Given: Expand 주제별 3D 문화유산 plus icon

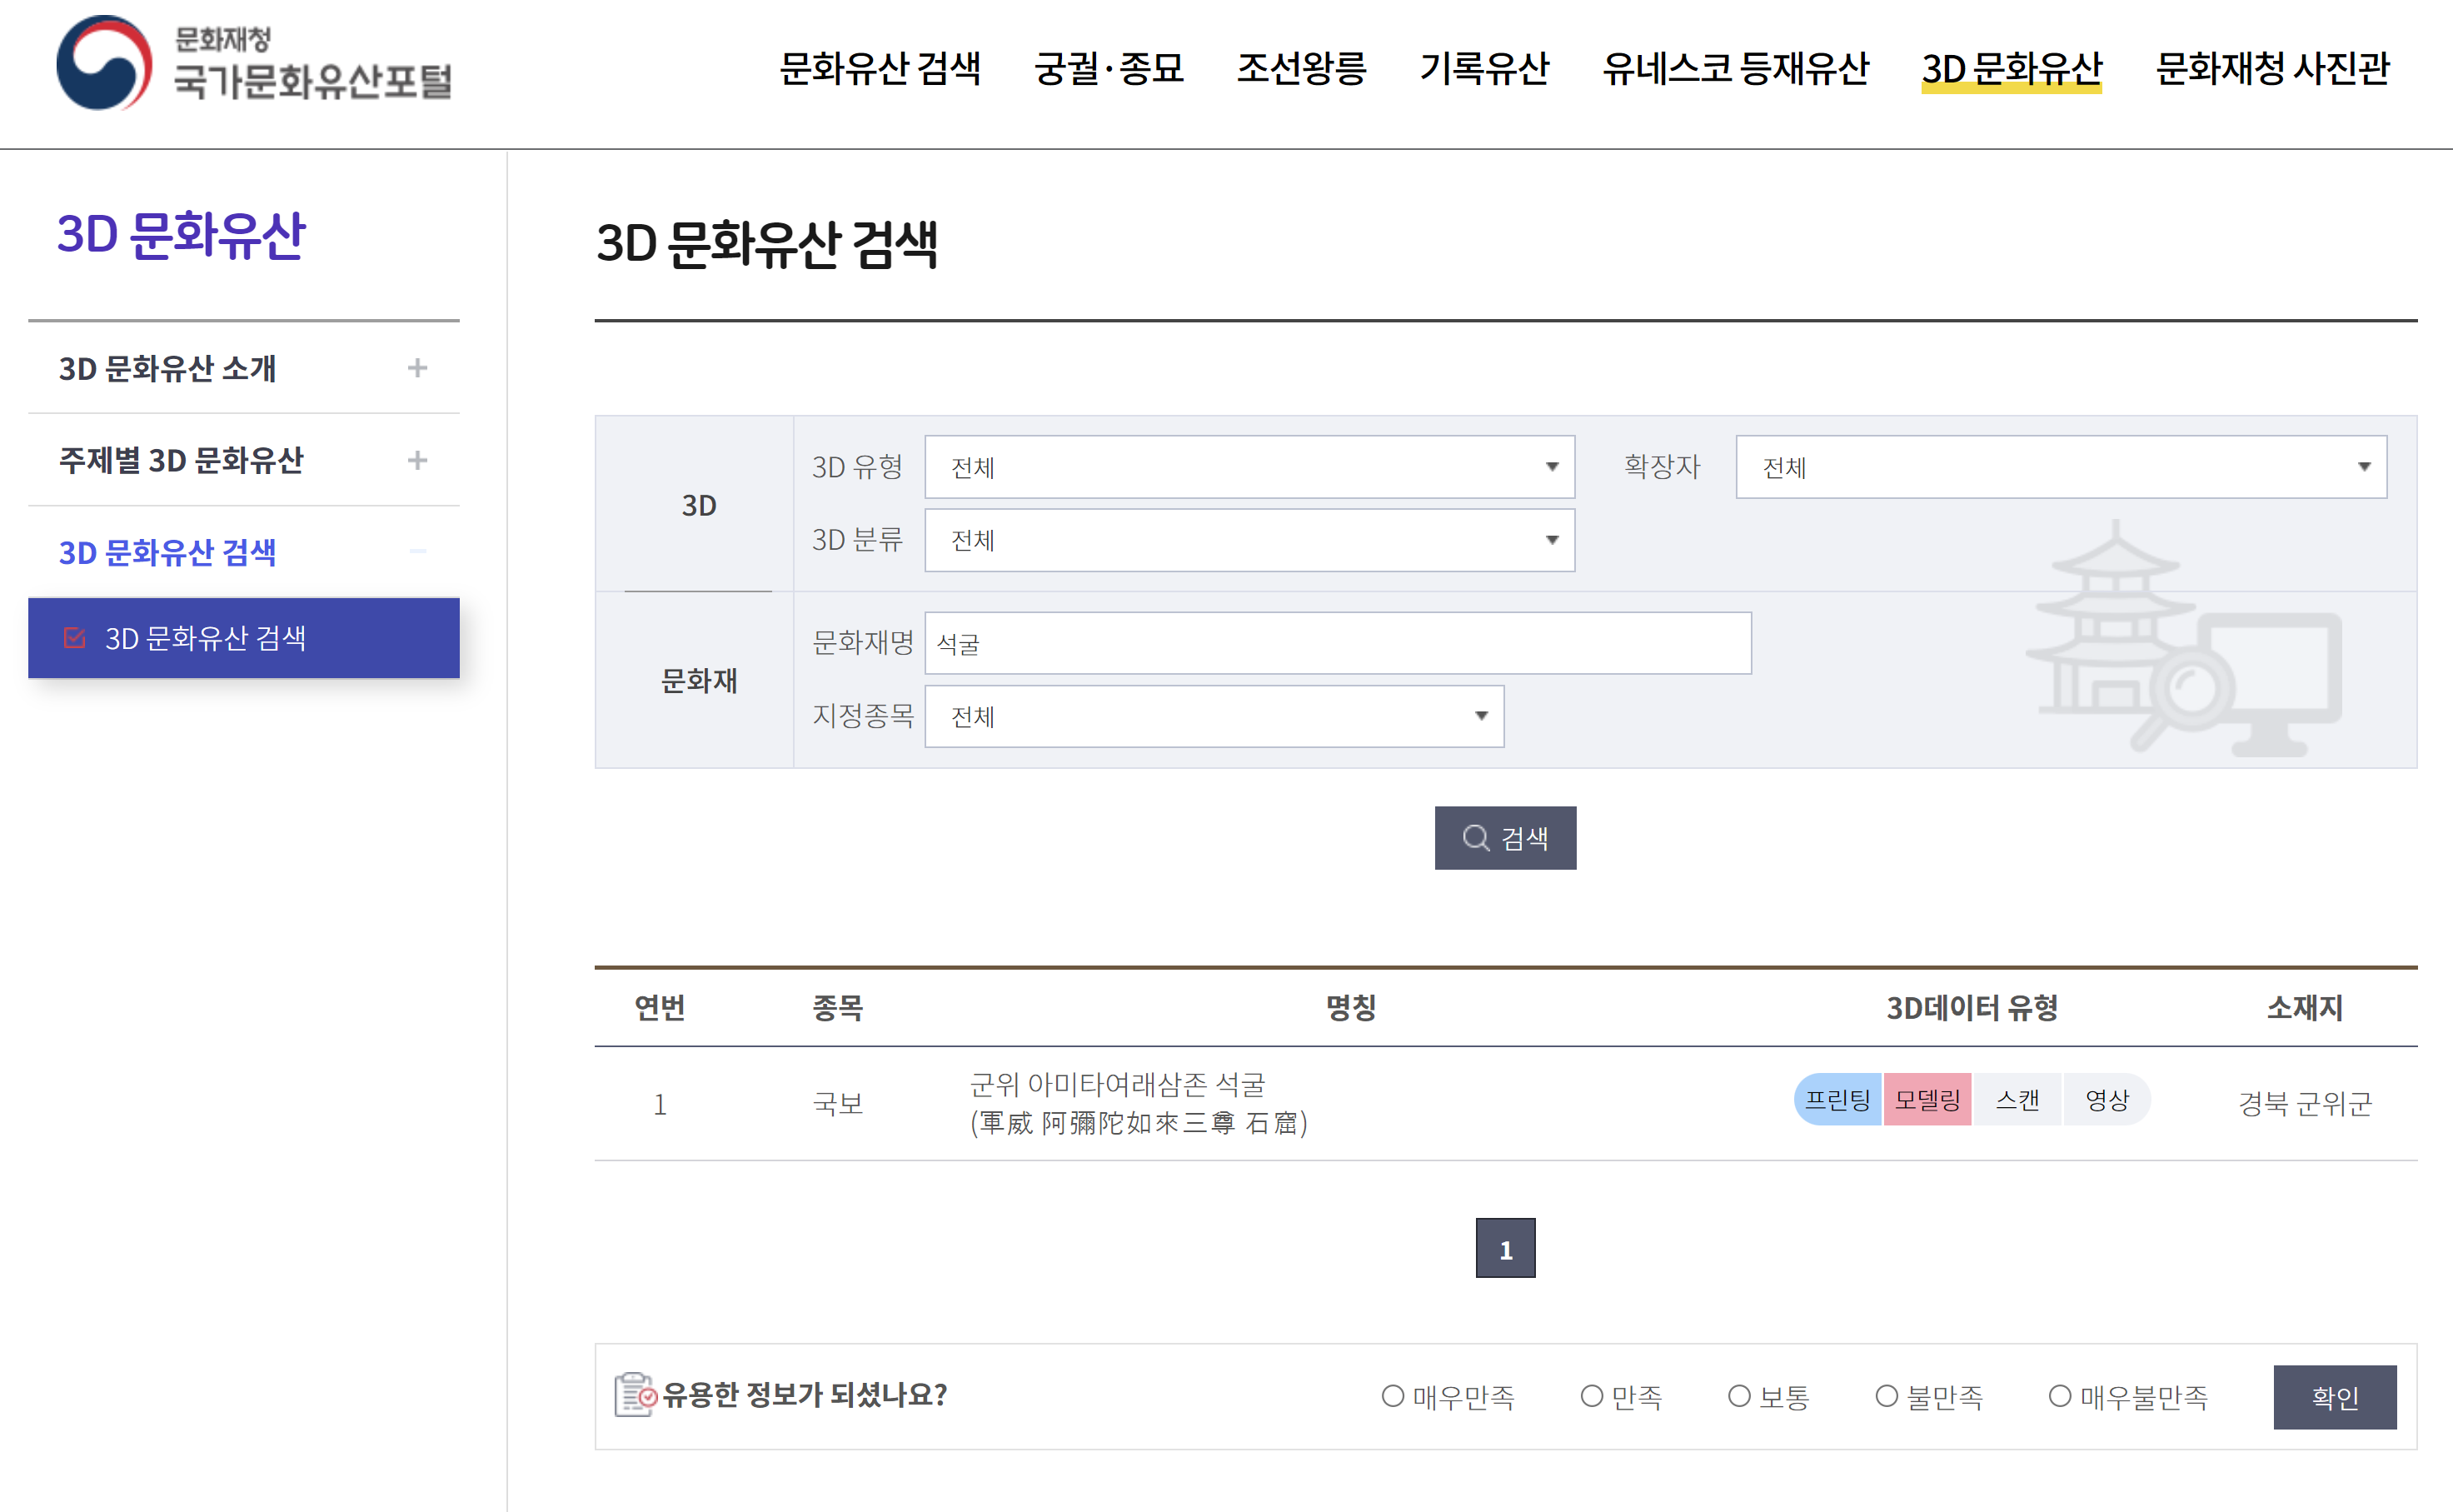Looking at the screenshot, I should [x=418, y=460].
